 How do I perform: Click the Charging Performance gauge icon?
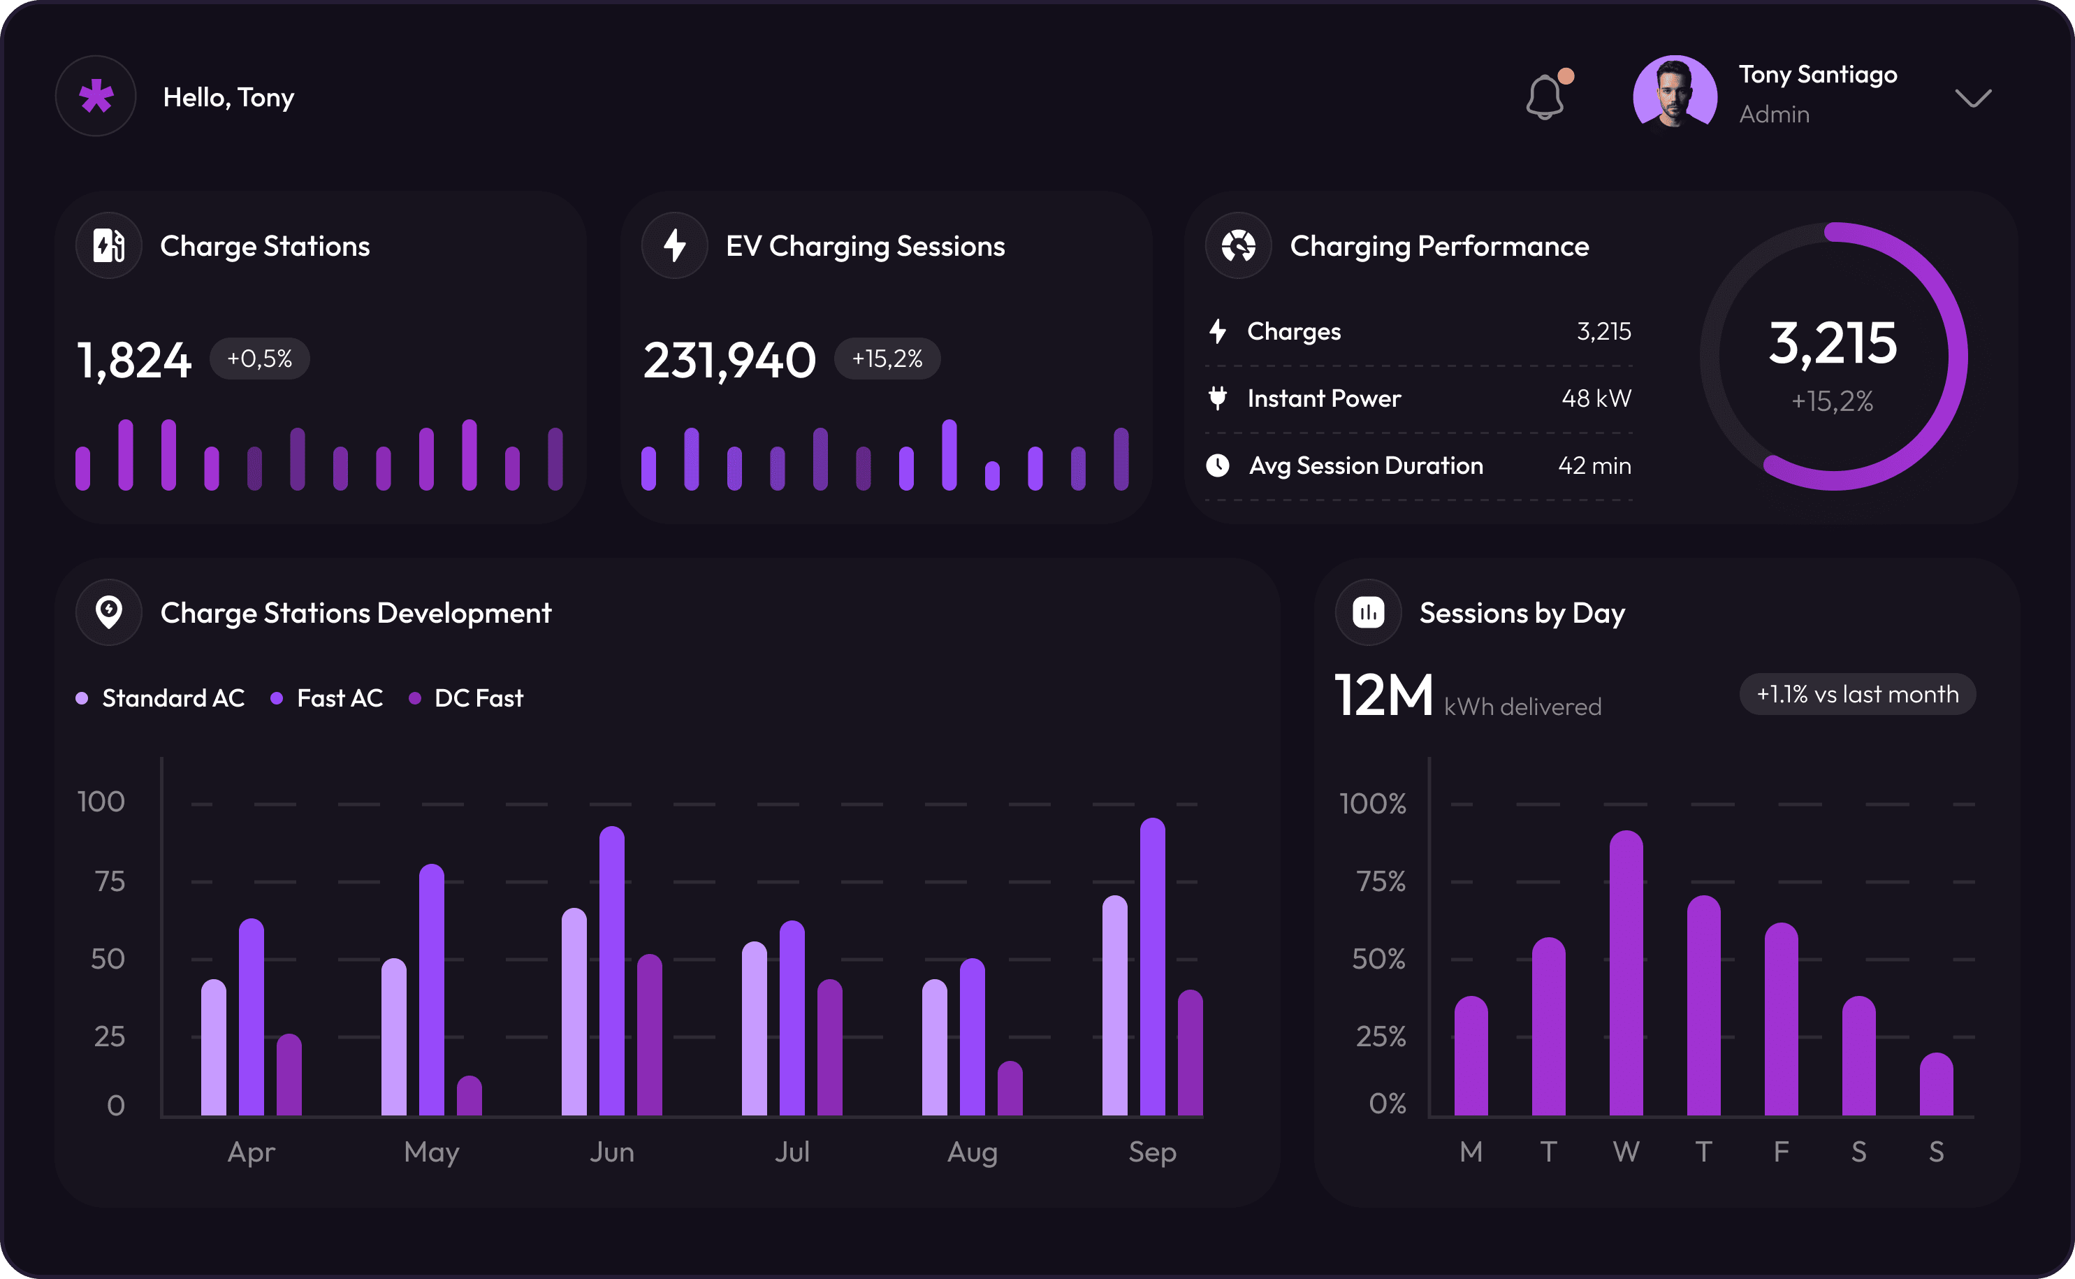[x=1238, y=246]
